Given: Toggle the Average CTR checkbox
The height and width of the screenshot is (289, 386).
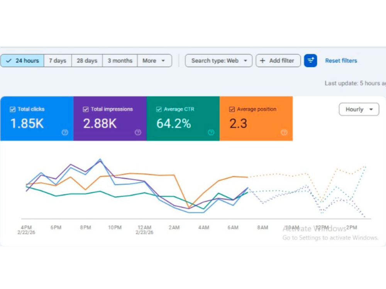Looking at the screenshot, I should click(159, 109).
